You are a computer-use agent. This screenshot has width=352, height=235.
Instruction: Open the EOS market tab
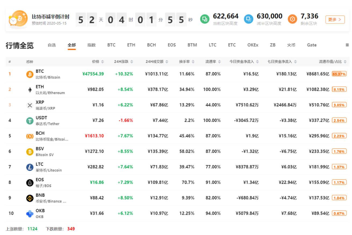point(172,45)
